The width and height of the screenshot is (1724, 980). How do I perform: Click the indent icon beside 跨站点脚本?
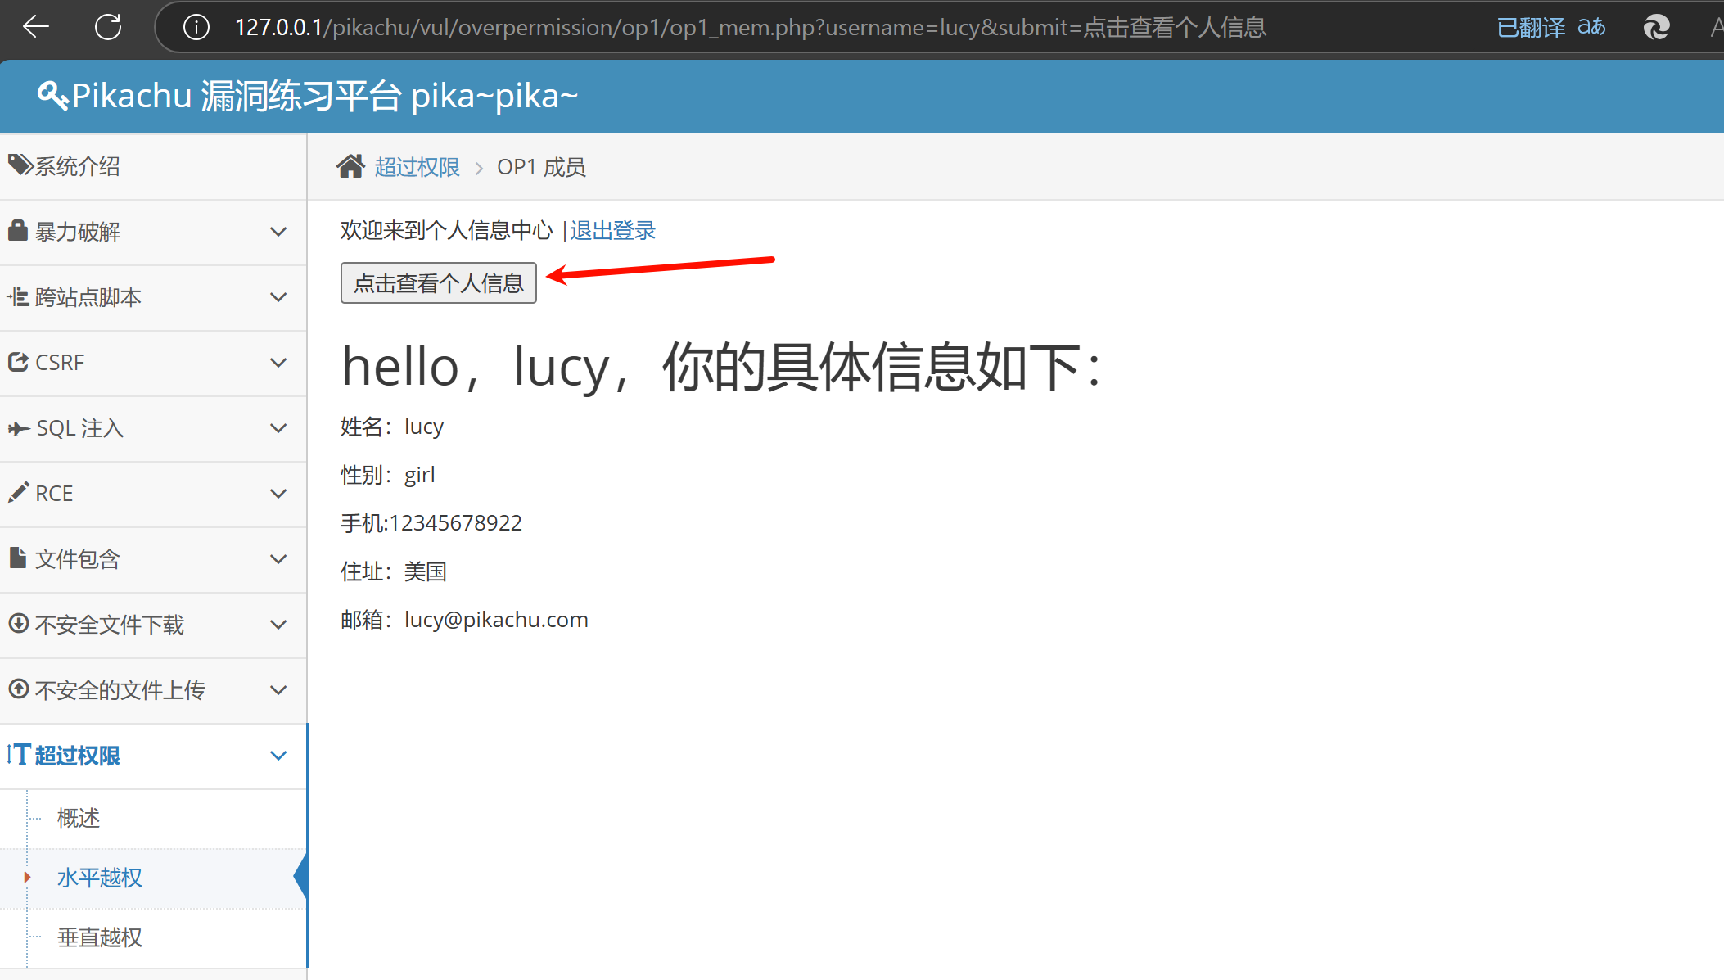click(x=18, y=296)
